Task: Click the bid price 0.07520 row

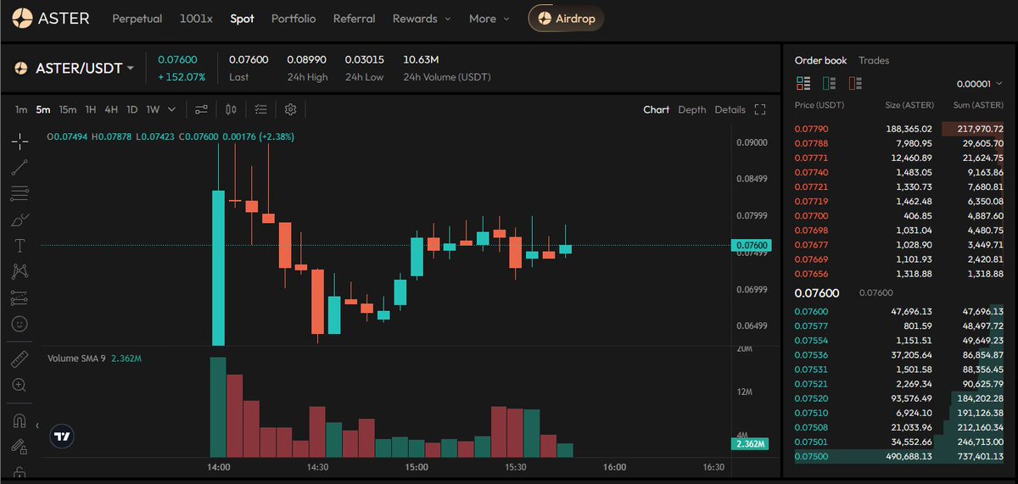Action: click(898, 398)
